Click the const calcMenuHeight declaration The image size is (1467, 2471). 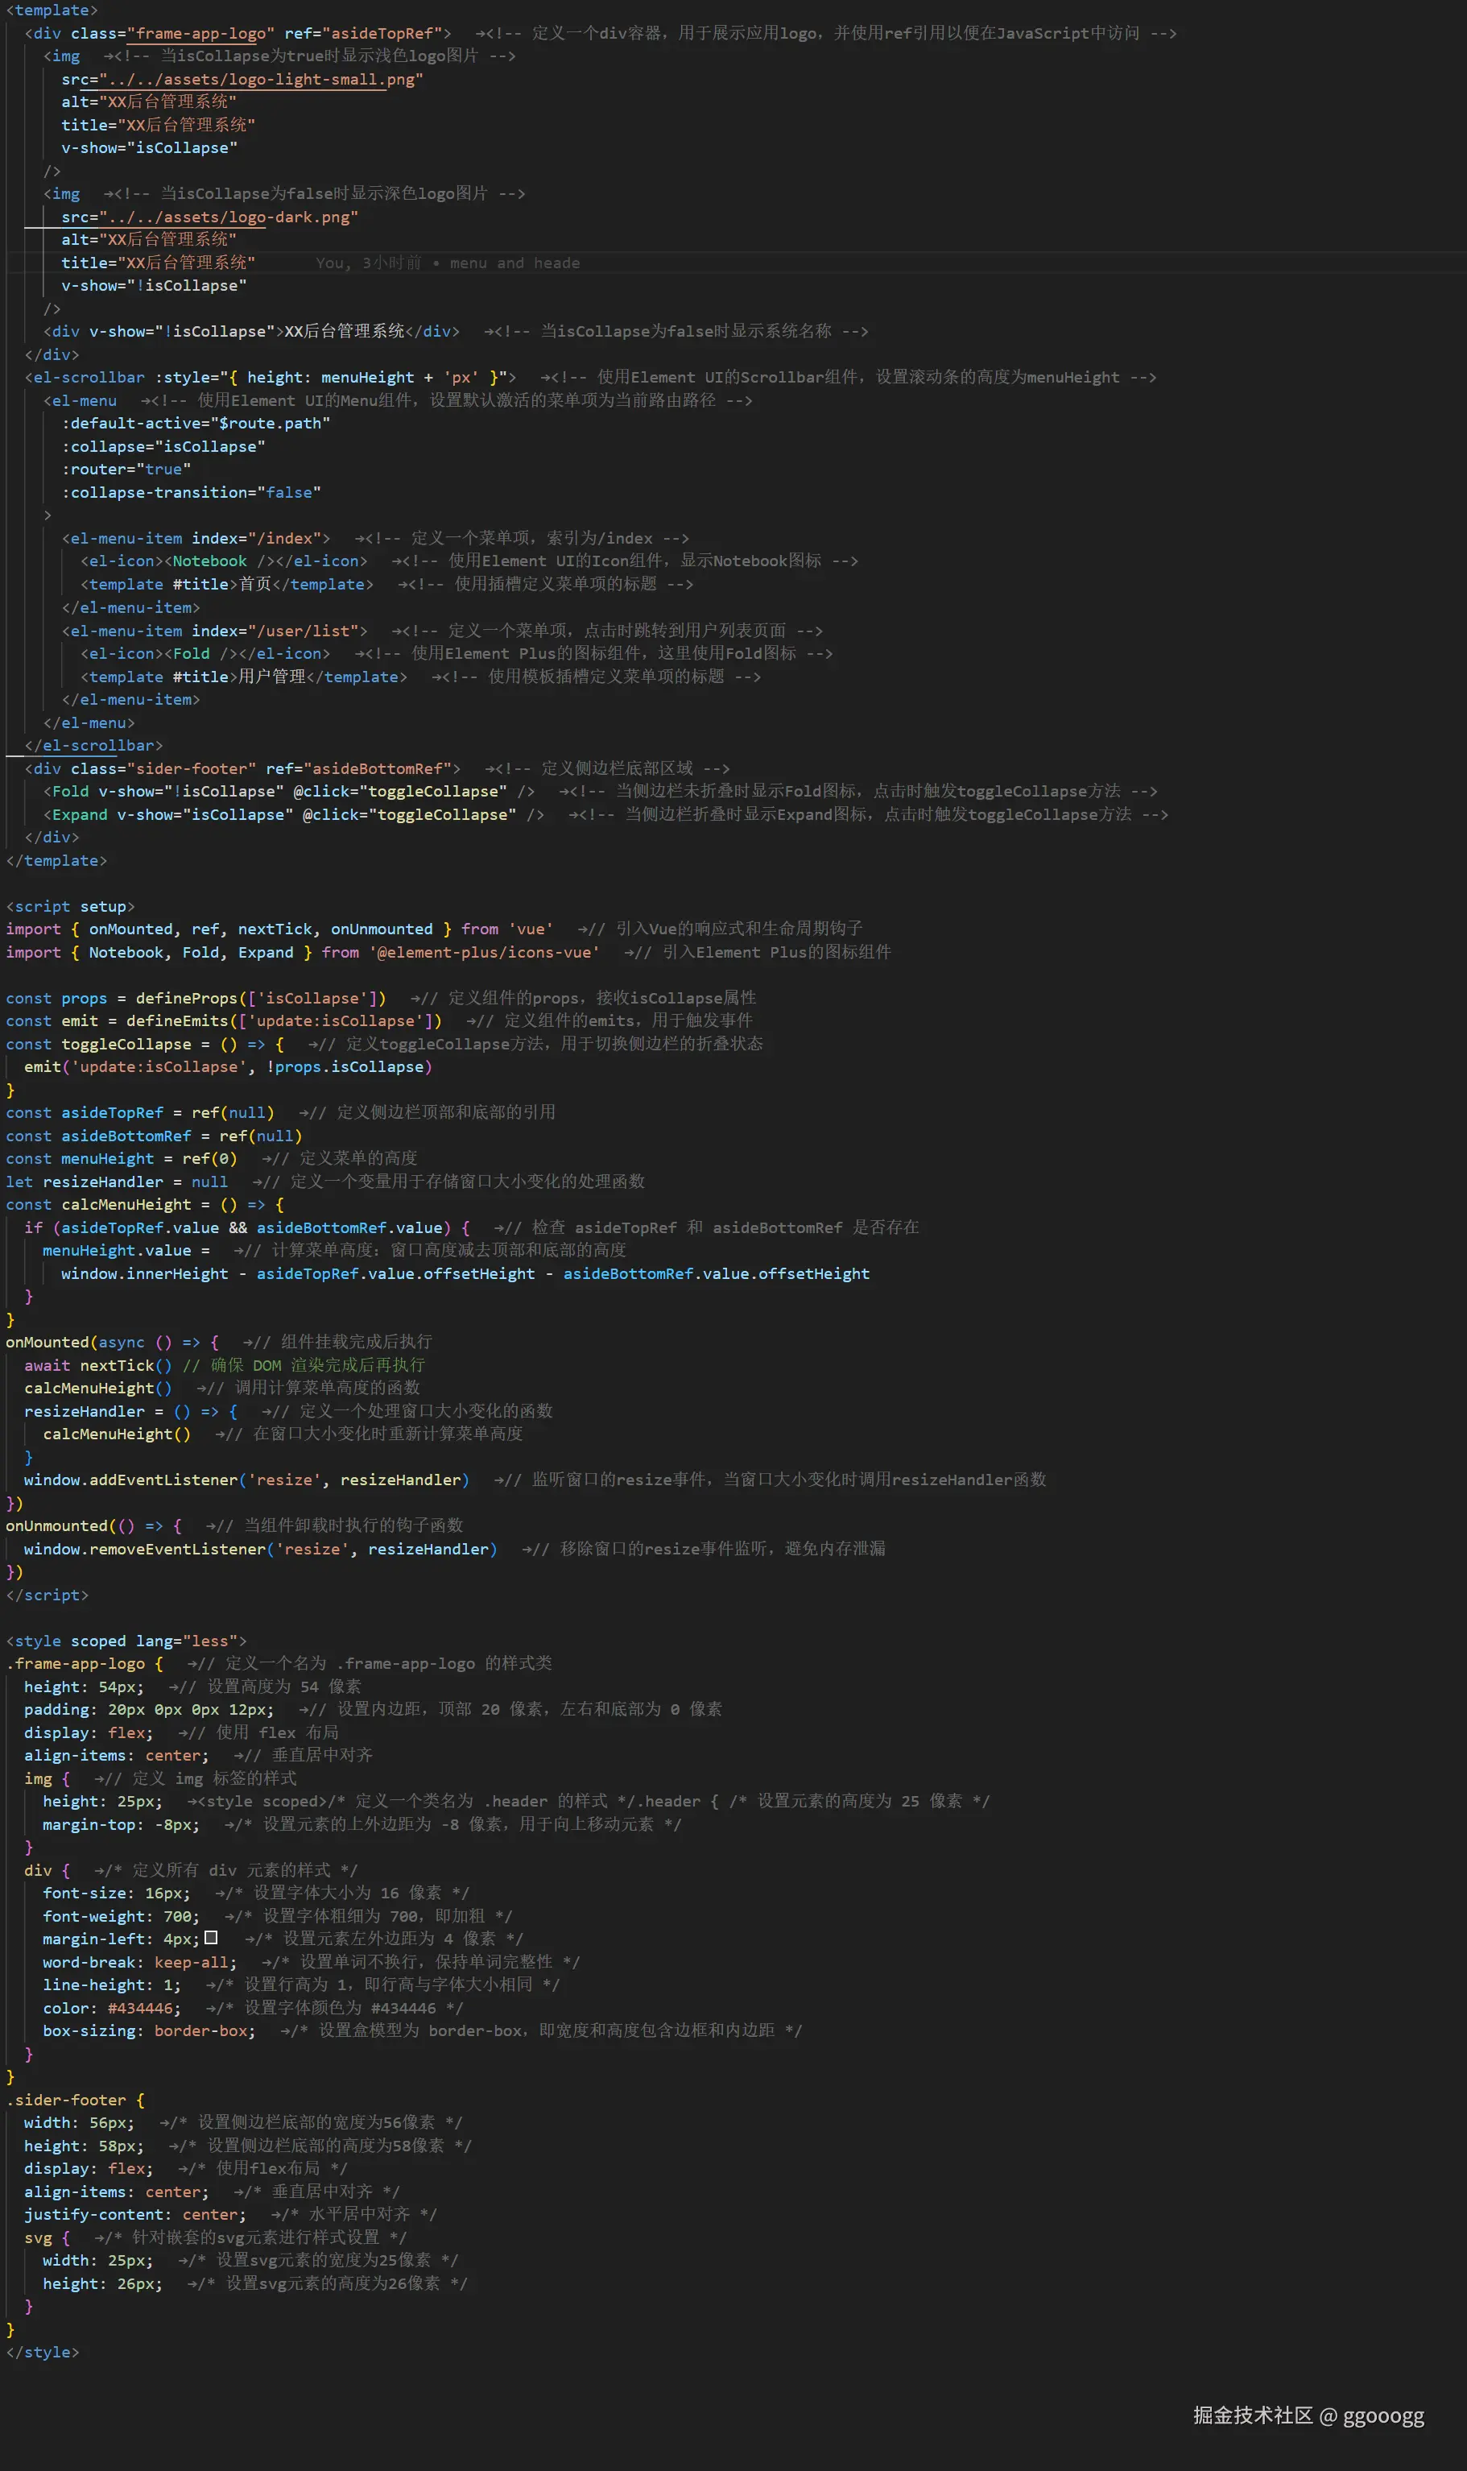click(144, 1206)
